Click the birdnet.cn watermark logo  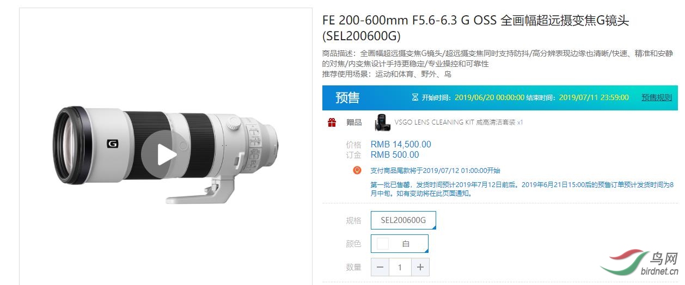641,265
